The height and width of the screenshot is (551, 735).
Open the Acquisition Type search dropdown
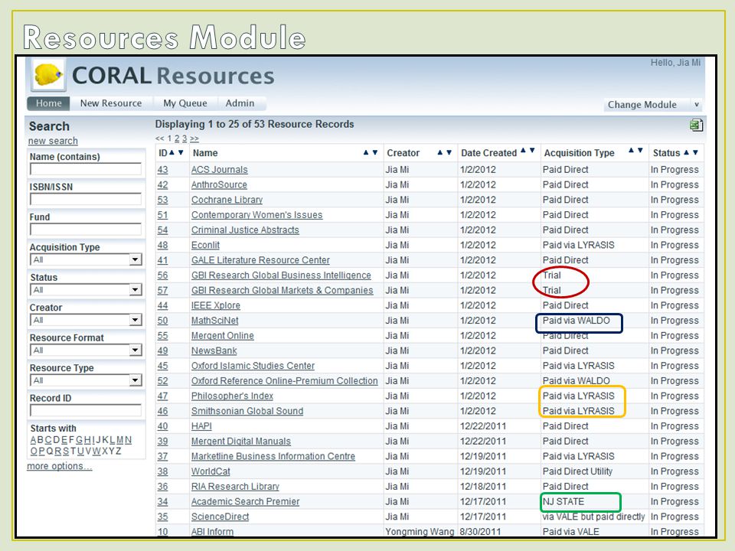pyautogui.click(x=87, y=259)
